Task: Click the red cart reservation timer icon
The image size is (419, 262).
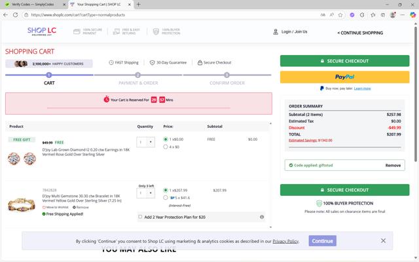Action: pos(106,100)
